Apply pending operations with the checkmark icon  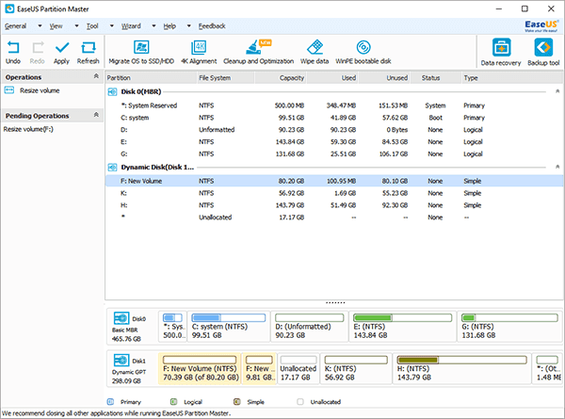tap(62, 48)
